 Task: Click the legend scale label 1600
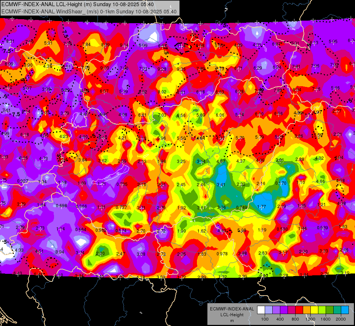pyautogui.click(x=326, y=319)
